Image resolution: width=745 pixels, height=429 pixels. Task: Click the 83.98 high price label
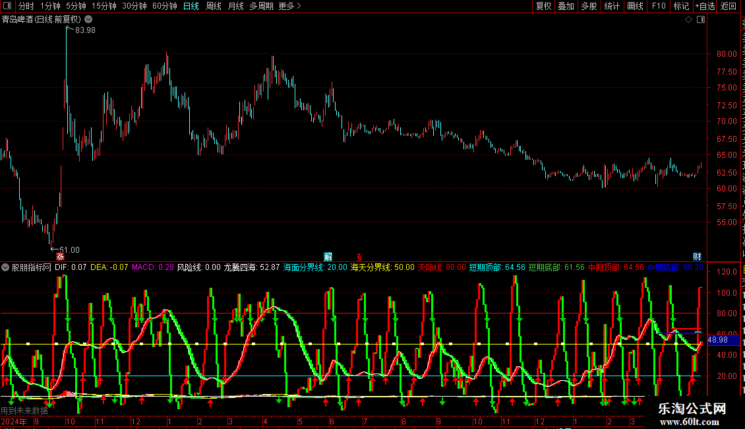(85, 30)
